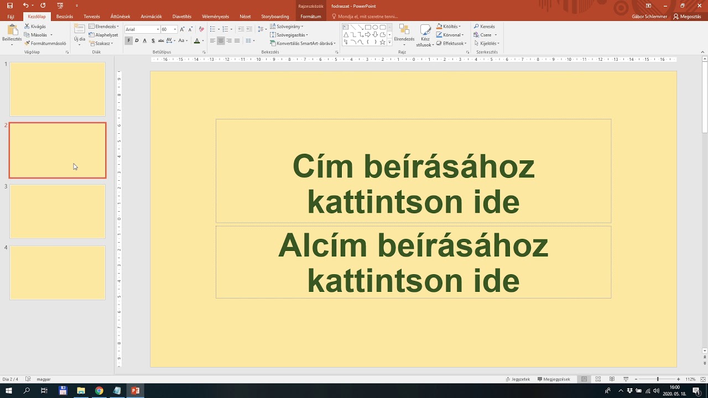Open the Fájl menu
This screenshot has width=708, height=398.
[x=11, y=17]
